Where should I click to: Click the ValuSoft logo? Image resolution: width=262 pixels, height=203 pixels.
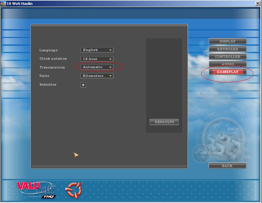[x=36, y=190]
